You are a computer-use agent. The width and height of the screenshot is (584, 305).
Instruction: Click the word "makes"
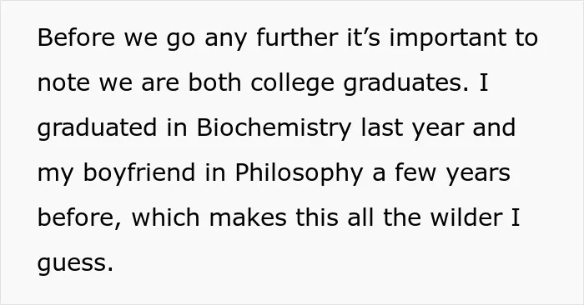click(x=248, y=217)
